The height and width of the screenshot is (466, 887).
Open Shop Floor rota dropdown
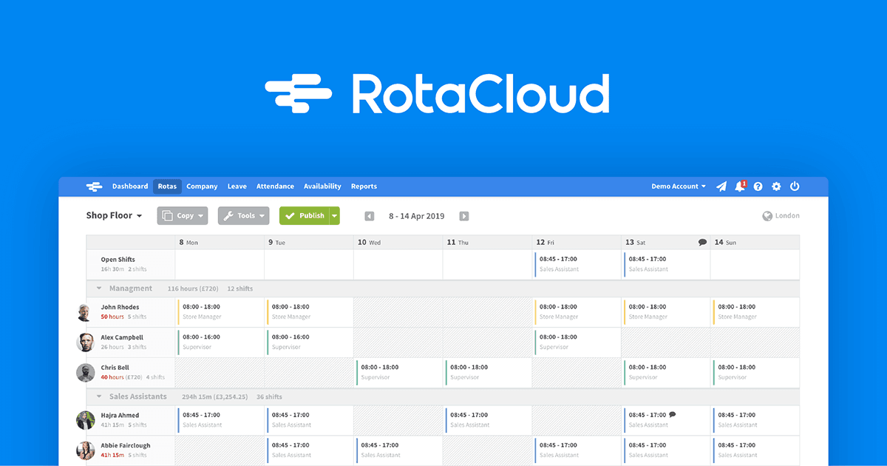(x=114, y=215)
